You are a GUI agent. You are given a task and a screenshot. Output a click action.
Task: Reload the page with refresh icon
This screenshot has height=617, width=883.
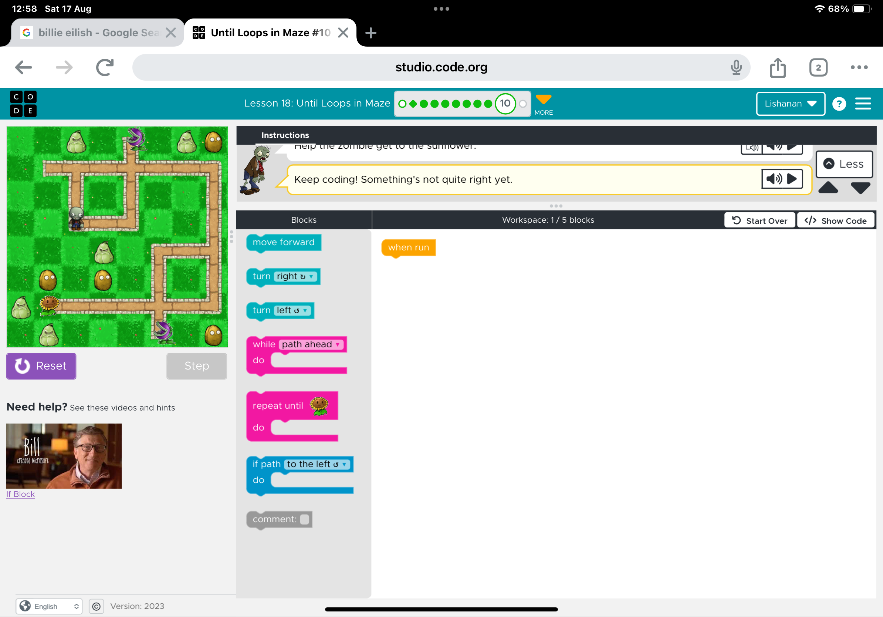[x=105, y=68]
